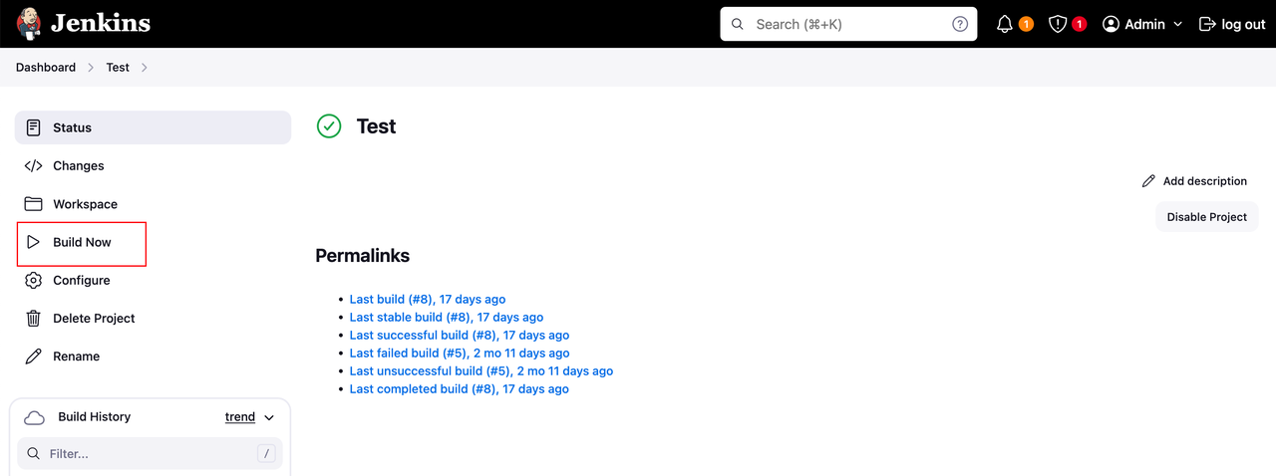Click the Rename pencil icon
Viewport: 1276px width, 476px height.
33,357
